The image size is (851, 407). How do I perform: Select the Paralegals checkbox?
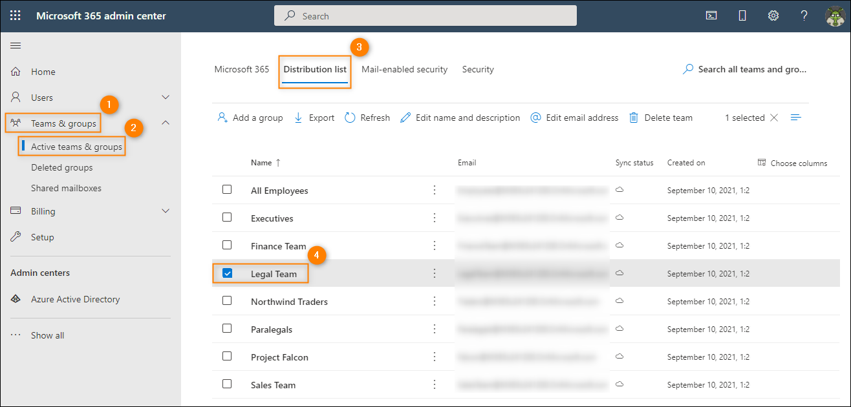[227, 328]
